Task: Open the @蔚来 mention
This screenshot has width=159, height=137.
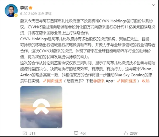Action: [x=99, y=81]
